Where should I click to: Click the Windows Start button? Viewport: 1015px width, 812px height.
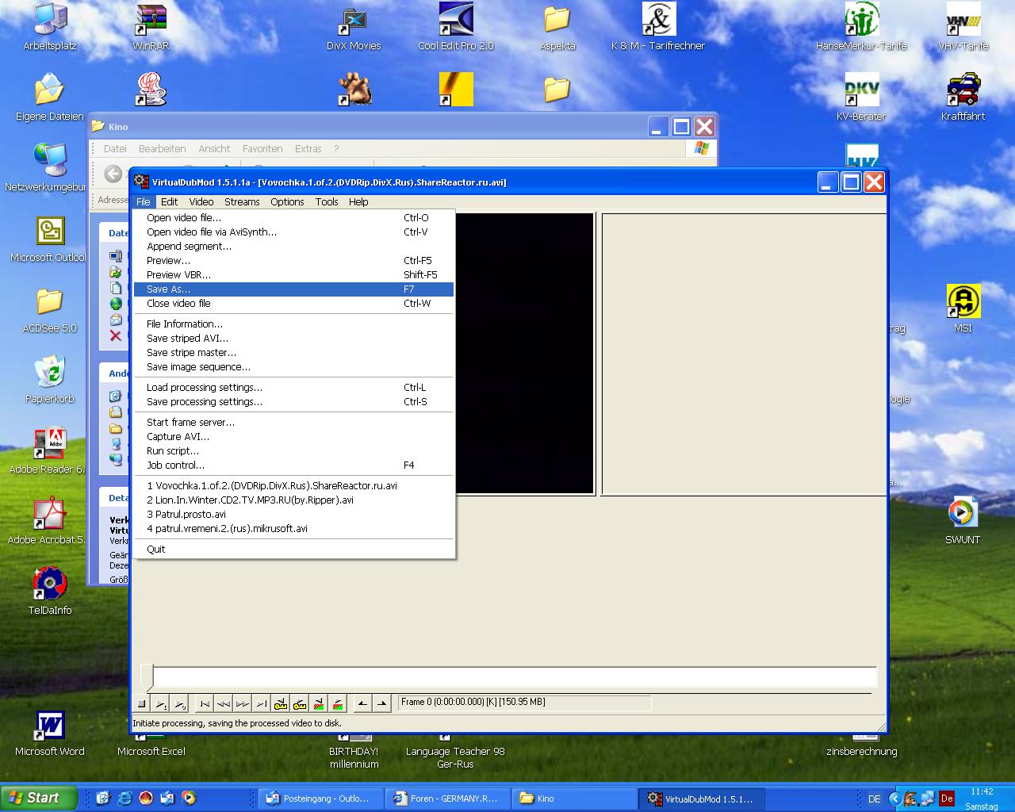(40, 798)
